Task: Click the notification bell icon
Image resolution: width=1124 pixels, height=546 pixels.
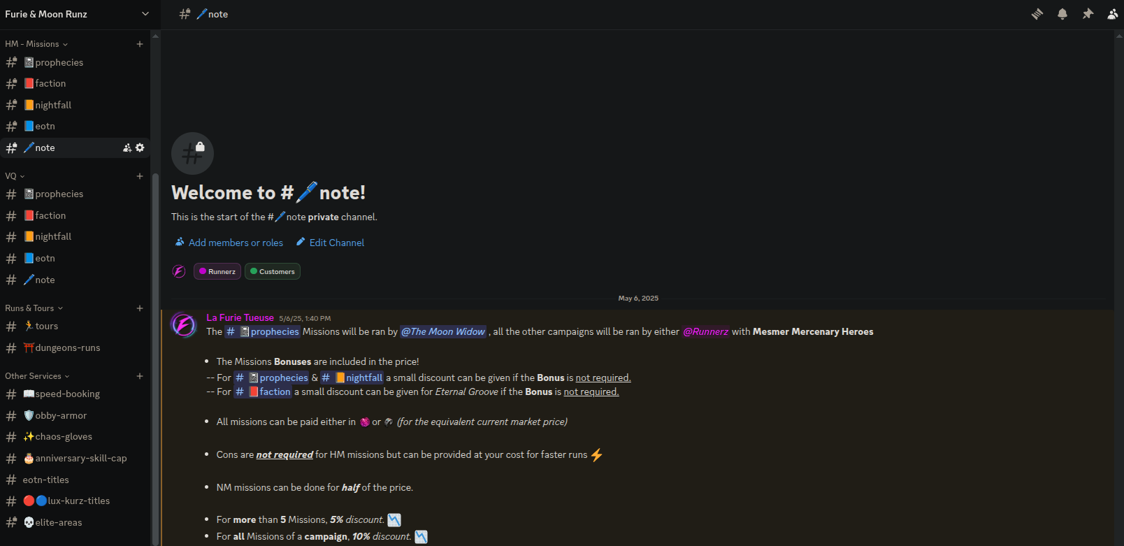Action: [1062, 14]
